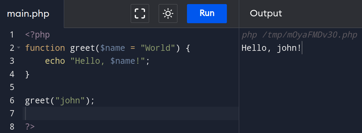Image resolution: width=362 pixels, height=133 pixels.
Task: Click the echo keyword on line 3
Action: click(55, 61)
